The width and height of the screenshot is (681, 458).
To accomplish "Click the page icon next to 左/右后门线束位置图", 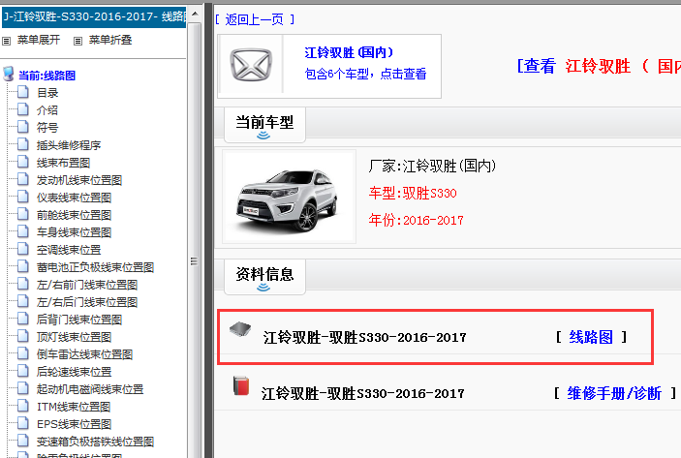I will [x=23, y=301].
